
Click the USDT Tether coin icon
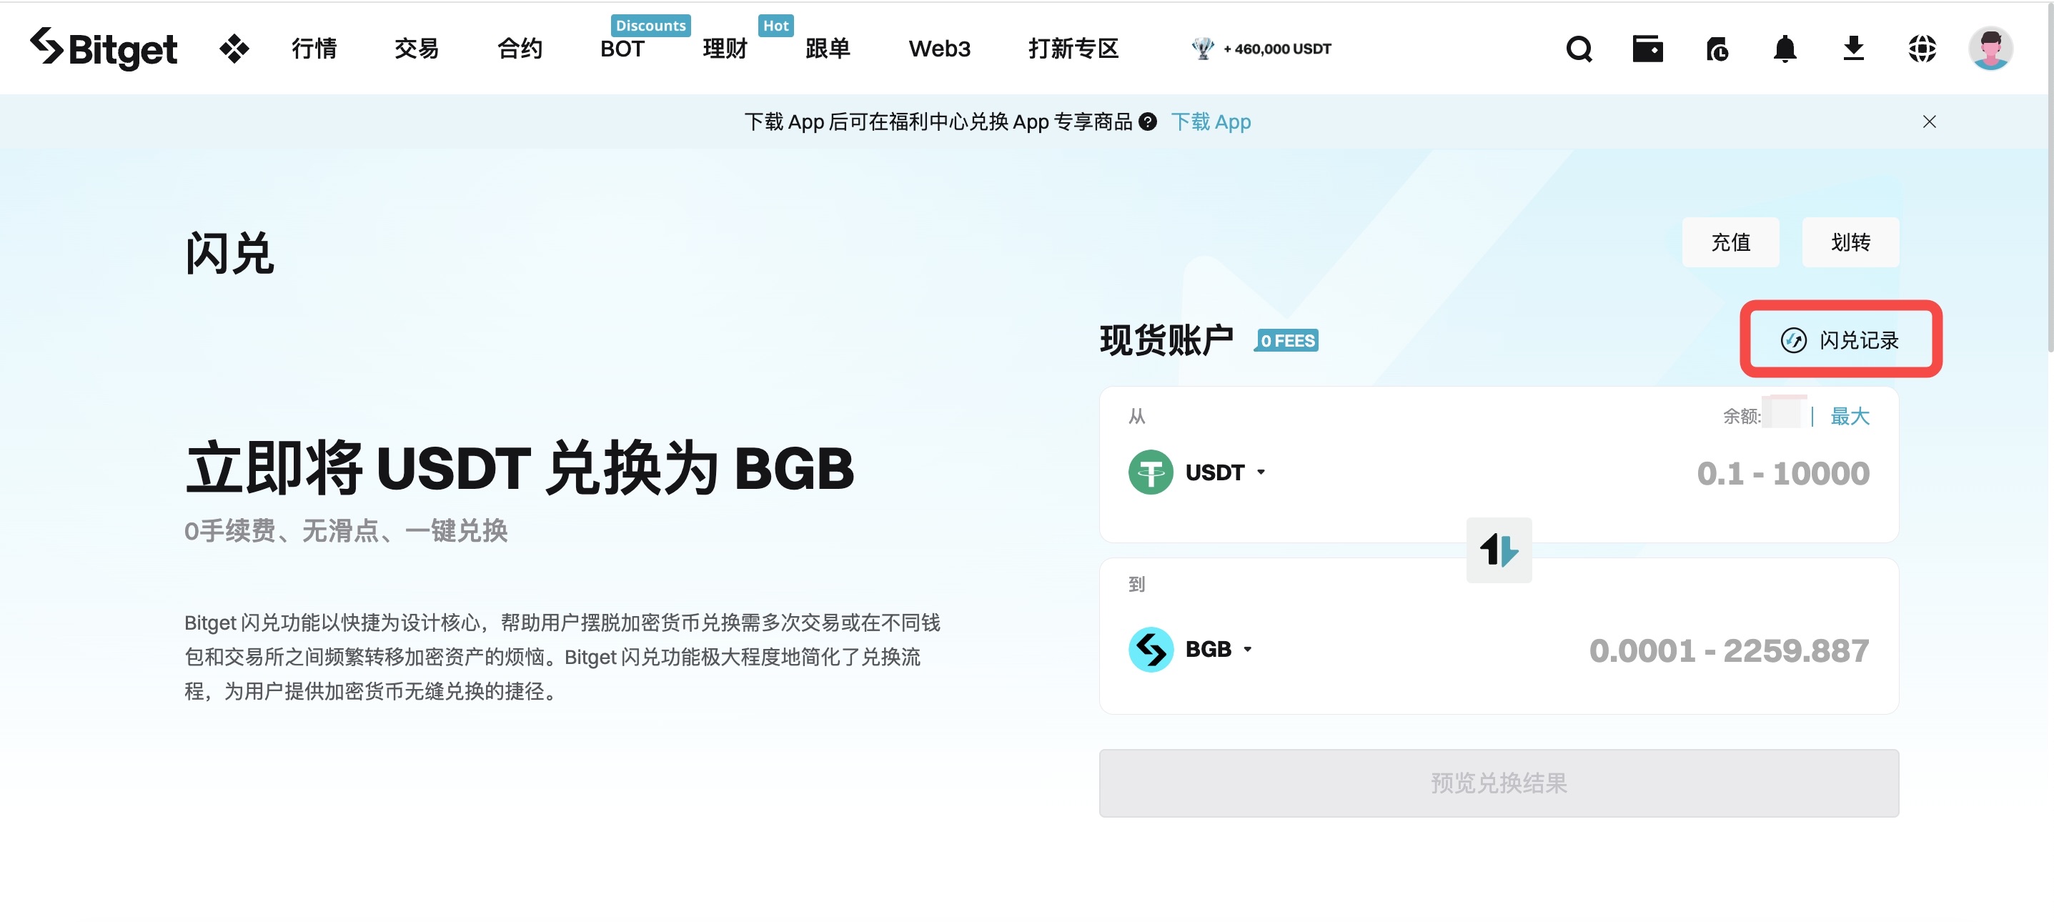click(x=1151, y=472)
